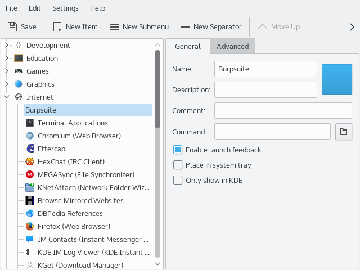Open the Settings menu
Screen dimensions: 360x270
tap(65, 8)
